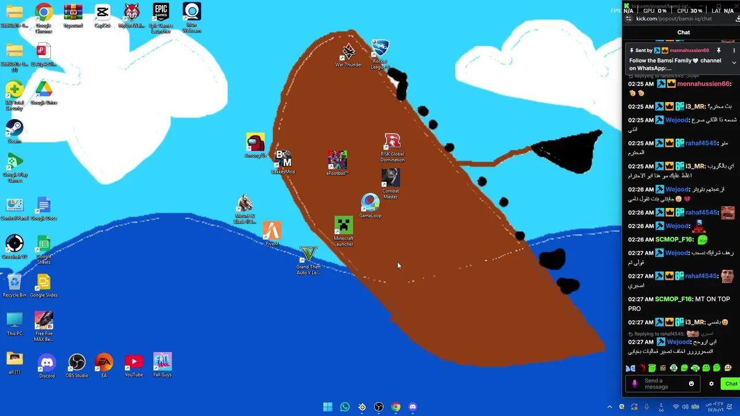Open Google Slides desktop shortcut
The image size is (740, 416).
43,285
